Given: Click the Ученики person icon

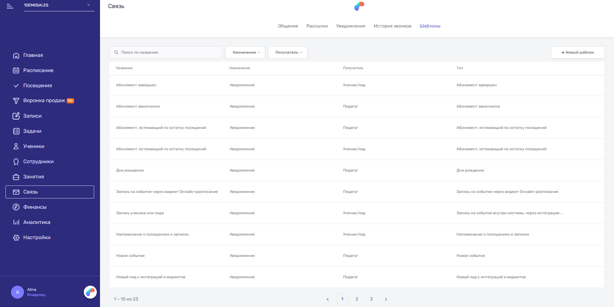Looking at the screenshot, I should point(16,146).
